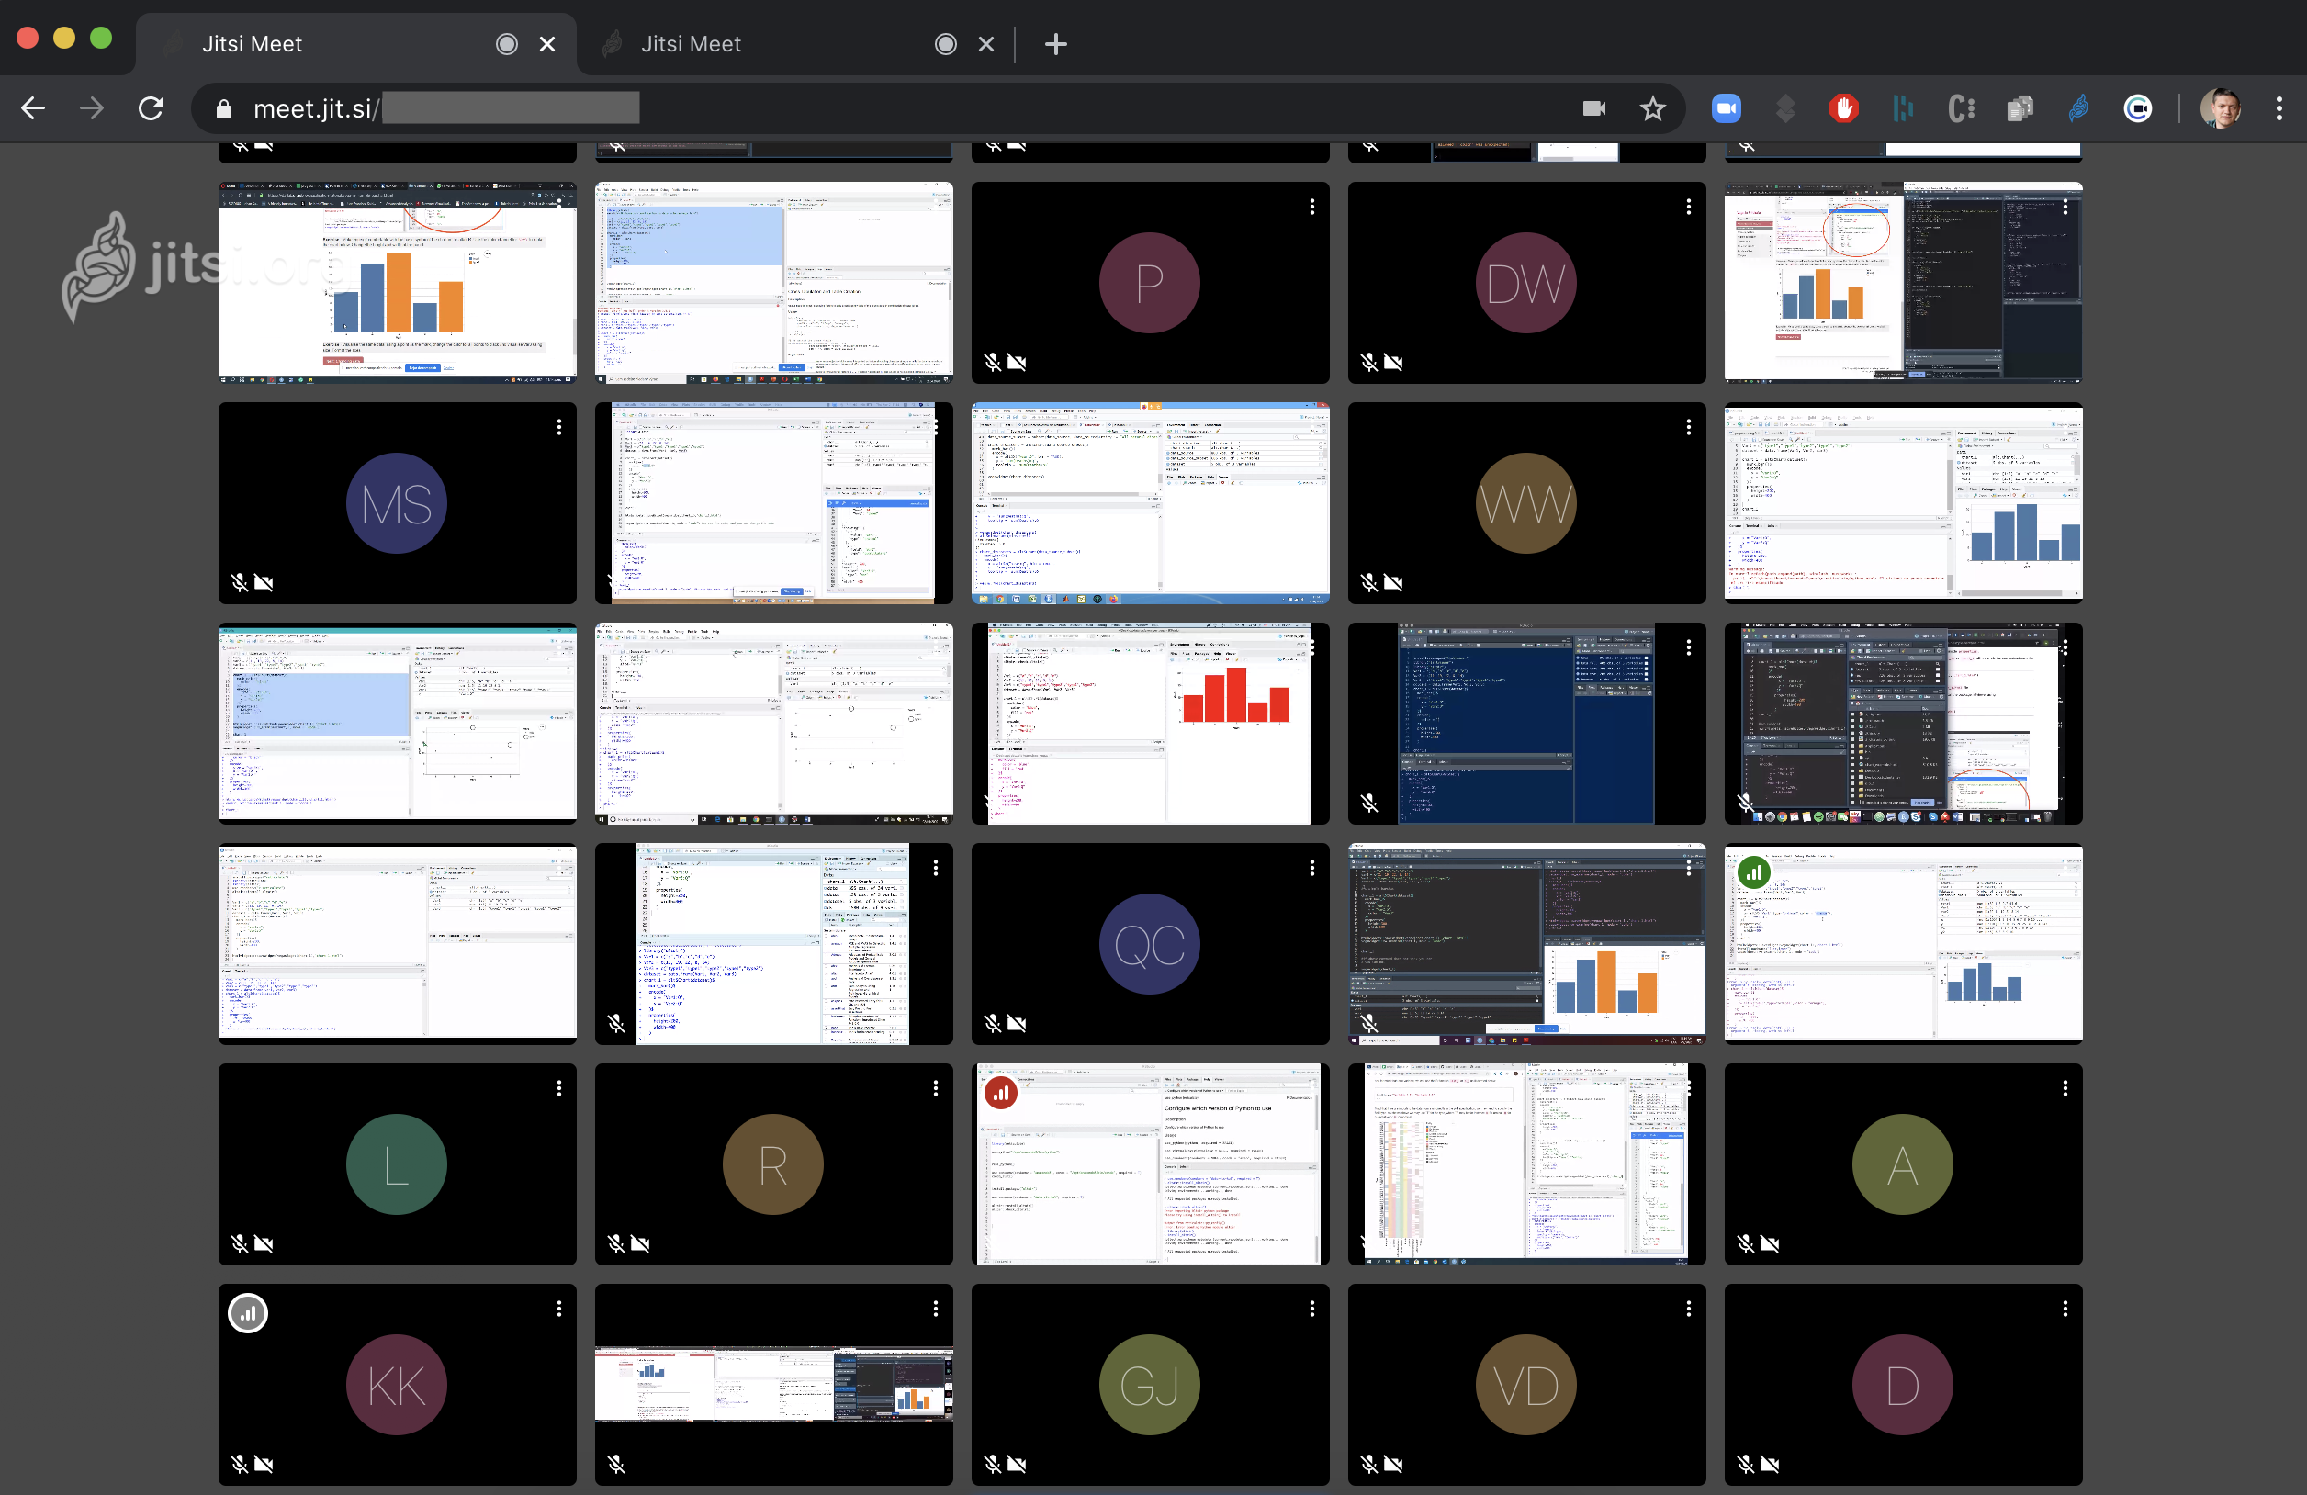This screenshot has height=1495, width=2307.
Task: Click red connection indicator on Python config tile
Action: (1000, 1094)
